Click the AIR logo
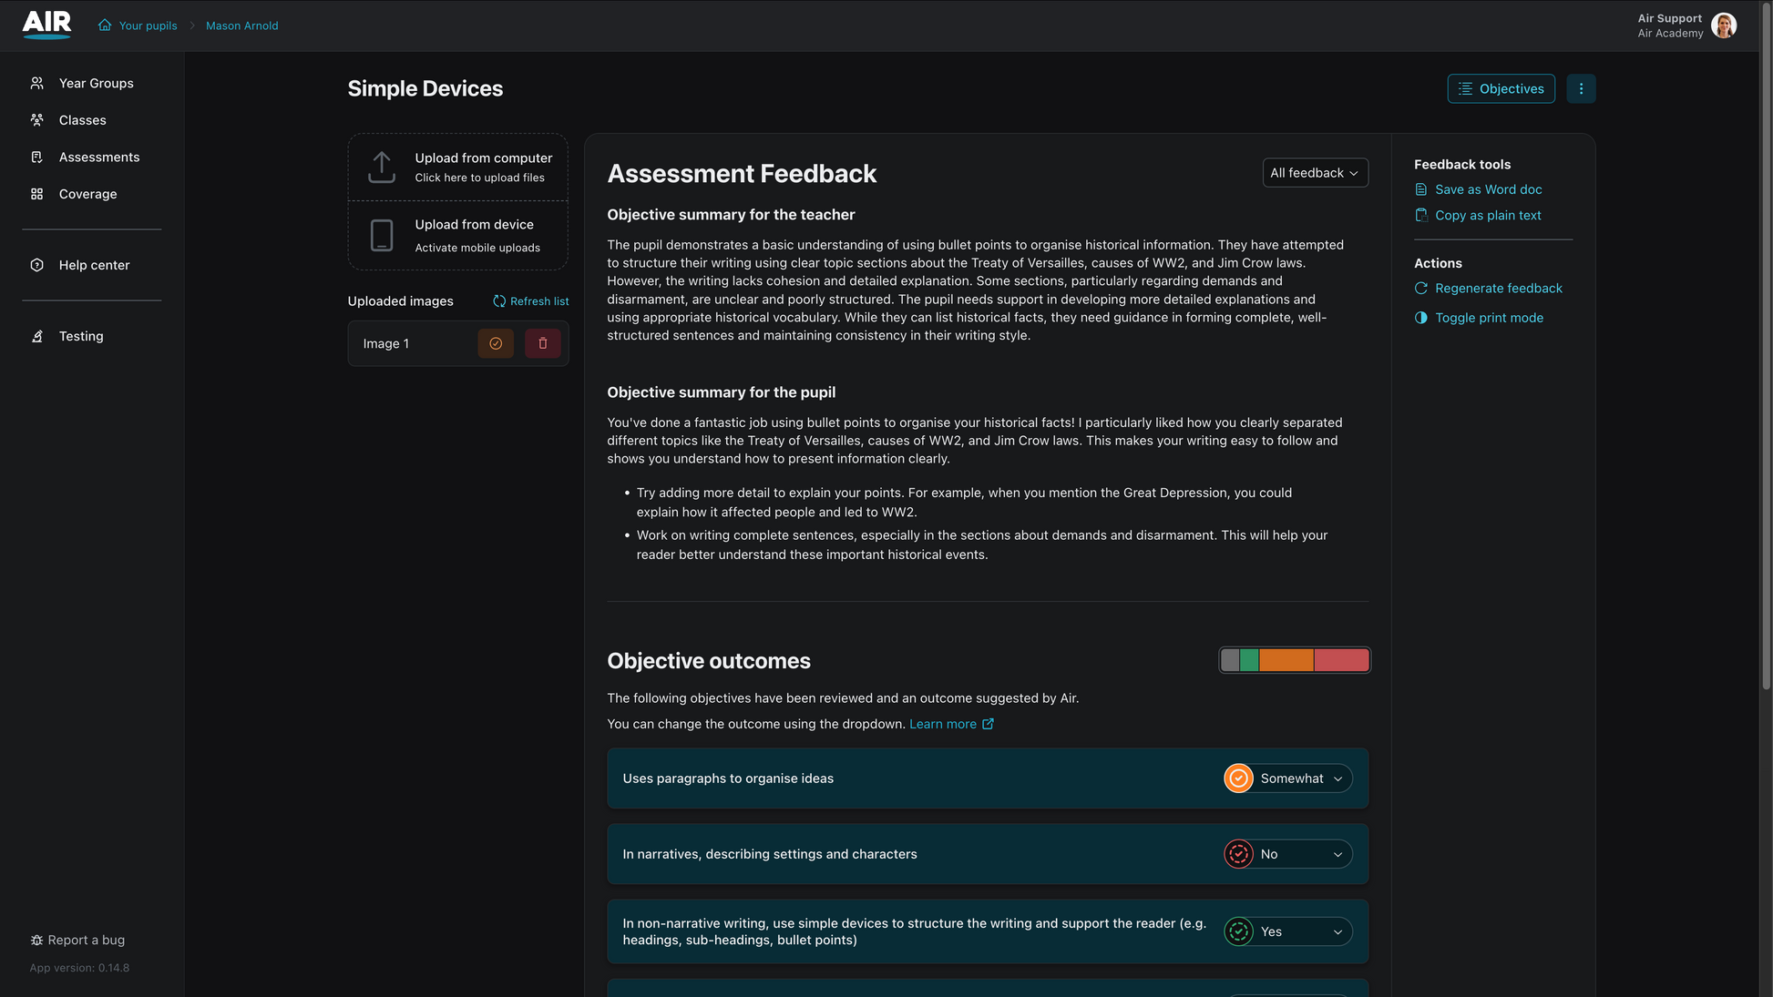 [x=46, y=24]
